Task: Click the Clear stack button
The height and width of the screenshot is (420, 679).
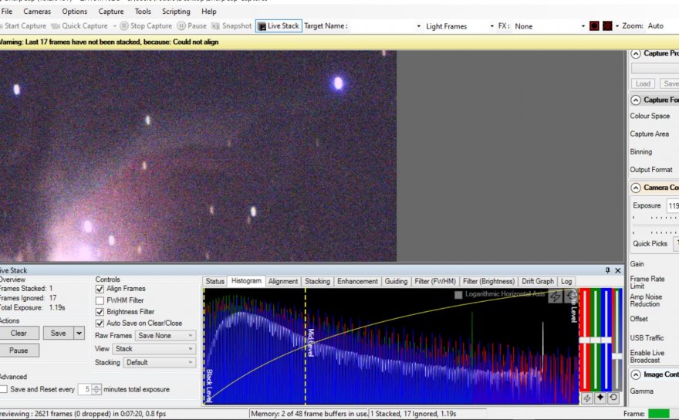Action: tap(19, 333)
